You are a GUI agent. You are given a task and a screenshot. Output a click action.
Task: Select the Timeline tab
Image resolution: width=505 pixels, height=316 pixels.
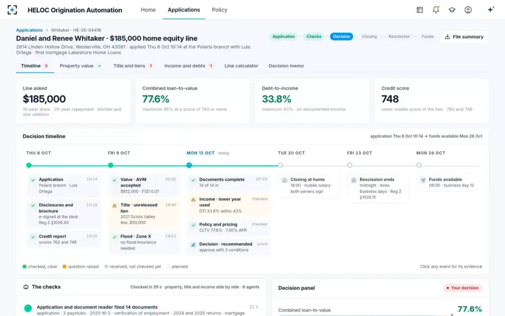[35, 66]
